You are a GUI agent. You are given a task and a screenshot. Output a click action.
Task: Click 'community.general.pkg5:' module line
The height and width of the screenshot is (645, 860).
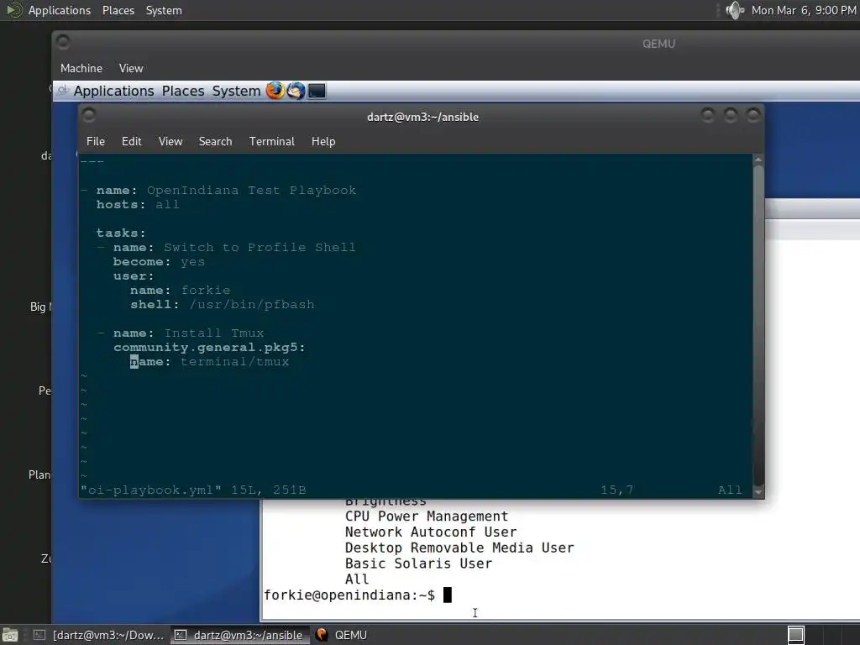209,347
